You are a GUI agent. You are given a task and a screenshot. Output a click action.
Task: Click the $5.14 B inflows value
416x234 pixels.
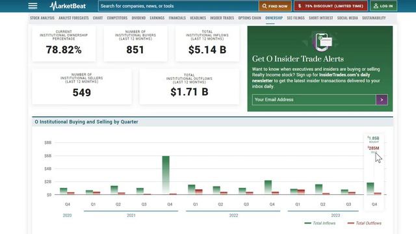coord(207,50)
